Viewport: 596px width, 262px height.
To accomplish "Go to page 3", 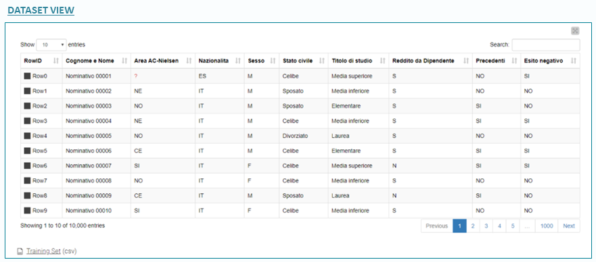I will (486, 226).
